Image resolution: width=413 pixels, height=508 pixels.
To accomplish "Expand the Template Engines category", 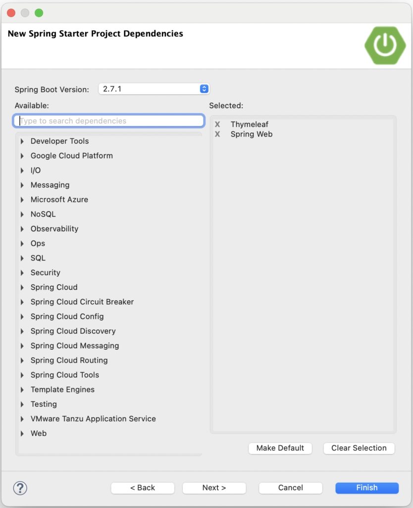I will 22,390.
